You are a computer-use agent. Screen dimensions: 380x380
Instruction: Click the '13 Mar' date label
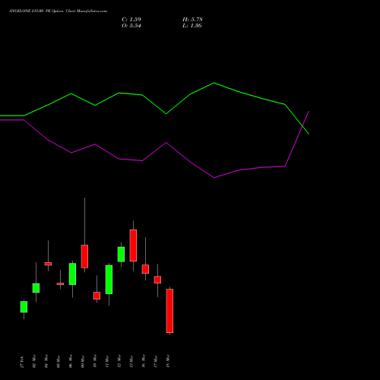click(x=131, y=361)
